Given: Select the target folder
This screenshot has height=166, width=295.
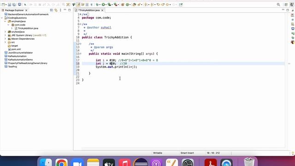Looking at the screenshot, I should tap(14, 46).
